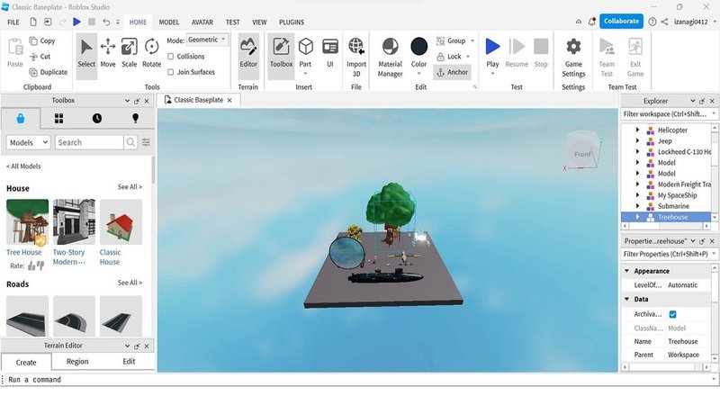This screenshot has height=405, width=720.
Task: Click quick-access Play arrow in title bar
Action: 76,22
